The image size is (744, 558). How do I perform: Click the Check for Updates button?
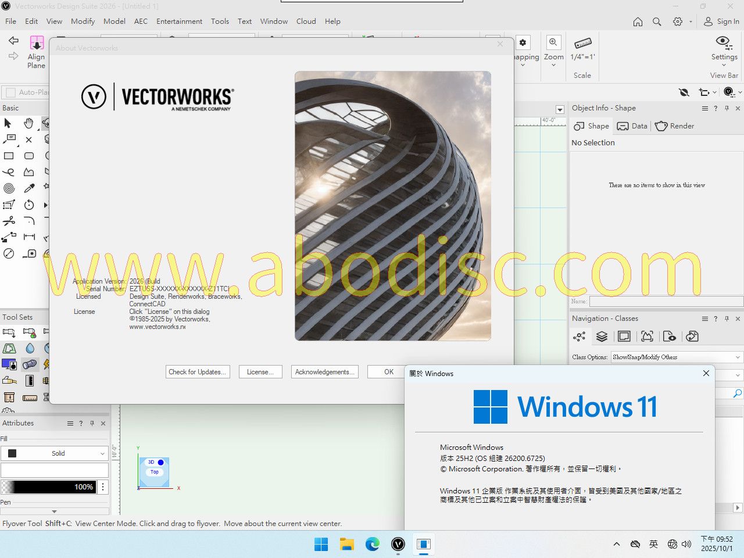tap(198, 372)
